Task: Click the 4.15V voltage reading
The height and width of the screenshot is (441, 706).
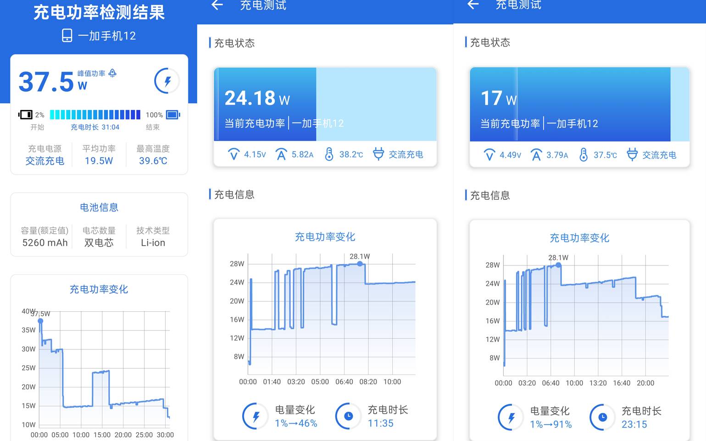Action: click(x=255, y=154)
